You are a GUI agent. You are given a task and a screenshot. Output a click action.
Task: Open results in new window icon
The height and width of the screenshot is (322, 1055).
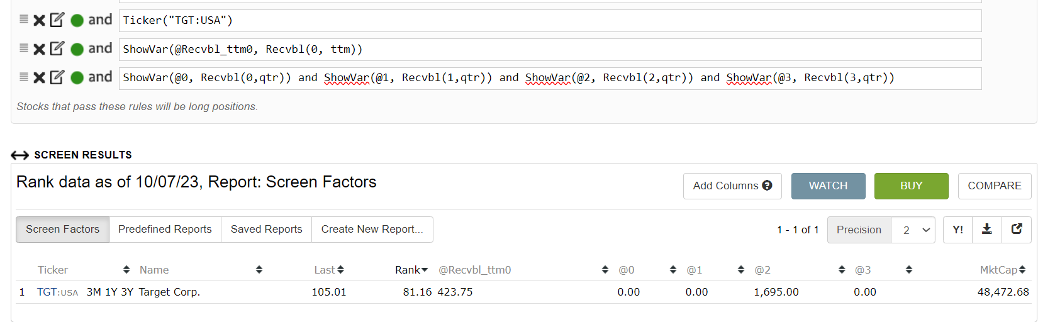pos(1017,230)
